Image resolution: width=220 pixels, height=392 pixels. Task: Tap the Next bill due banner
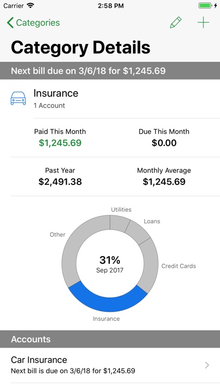click(110, 71)
